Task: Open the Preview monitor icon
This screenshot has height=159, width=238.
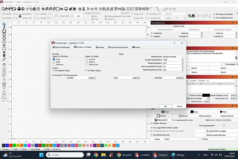Action: click(66, 9)
